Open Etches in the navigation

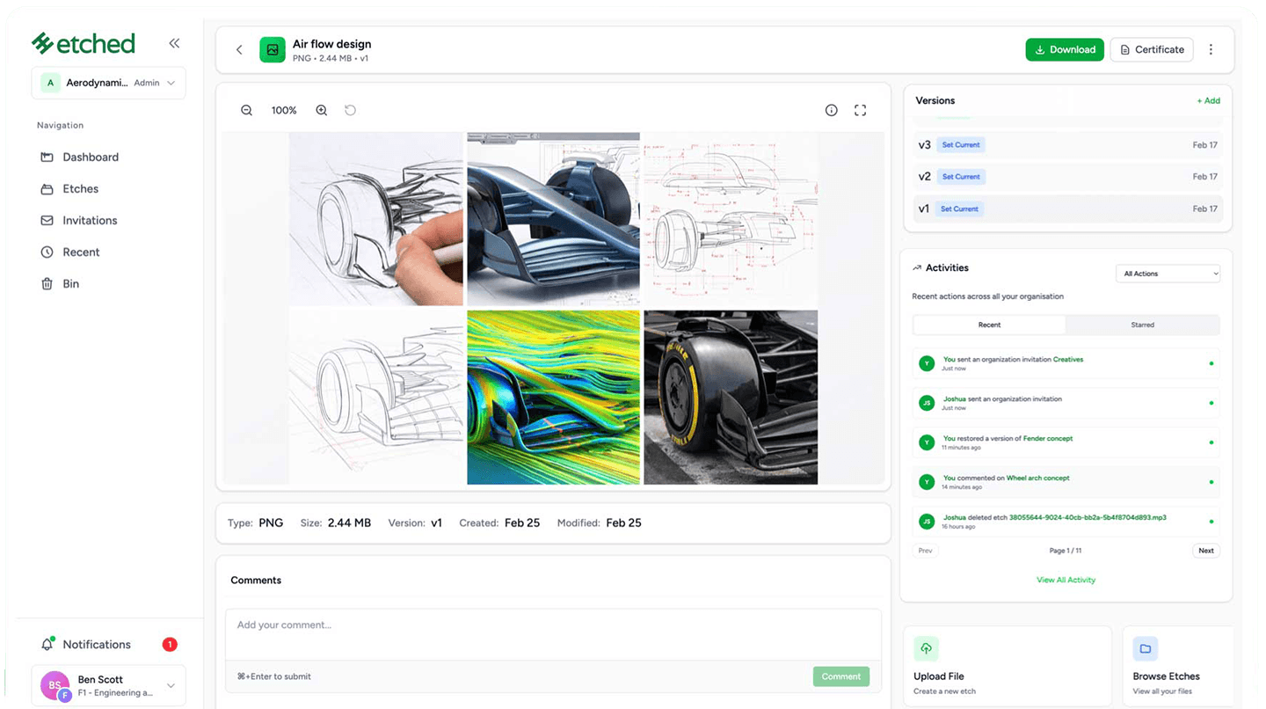80,189
